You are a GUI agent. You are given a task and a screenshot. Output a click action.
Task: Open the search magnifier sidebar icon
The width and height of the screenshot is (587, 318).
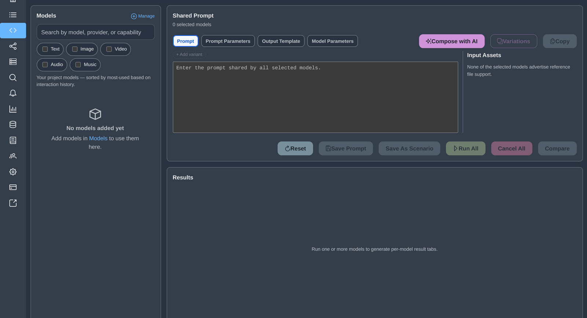point(13,77)
